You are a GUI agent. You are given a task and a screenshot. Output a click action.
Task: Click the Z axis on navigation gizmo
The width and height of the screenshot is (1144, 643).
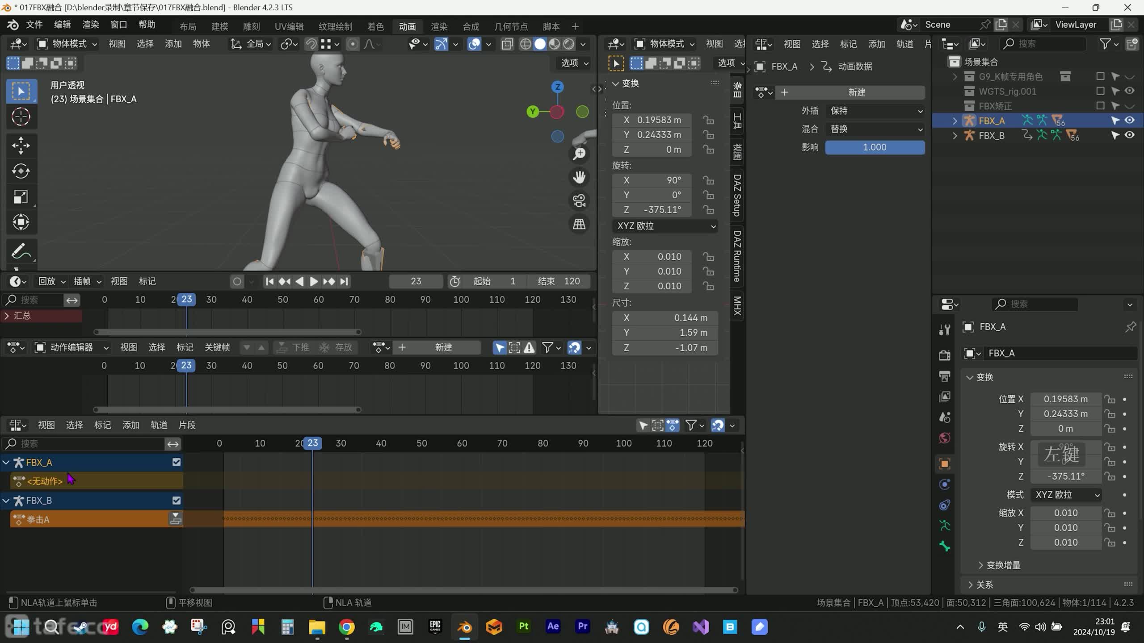[557, 87]
